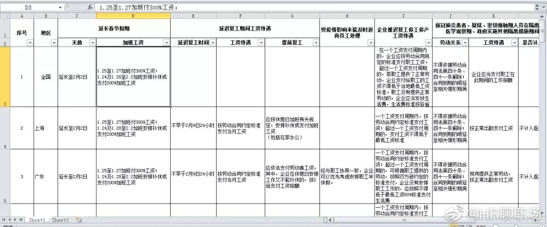Click the insert new worksheet icon
The image size is (547, 227).
(x=79, y=220)
